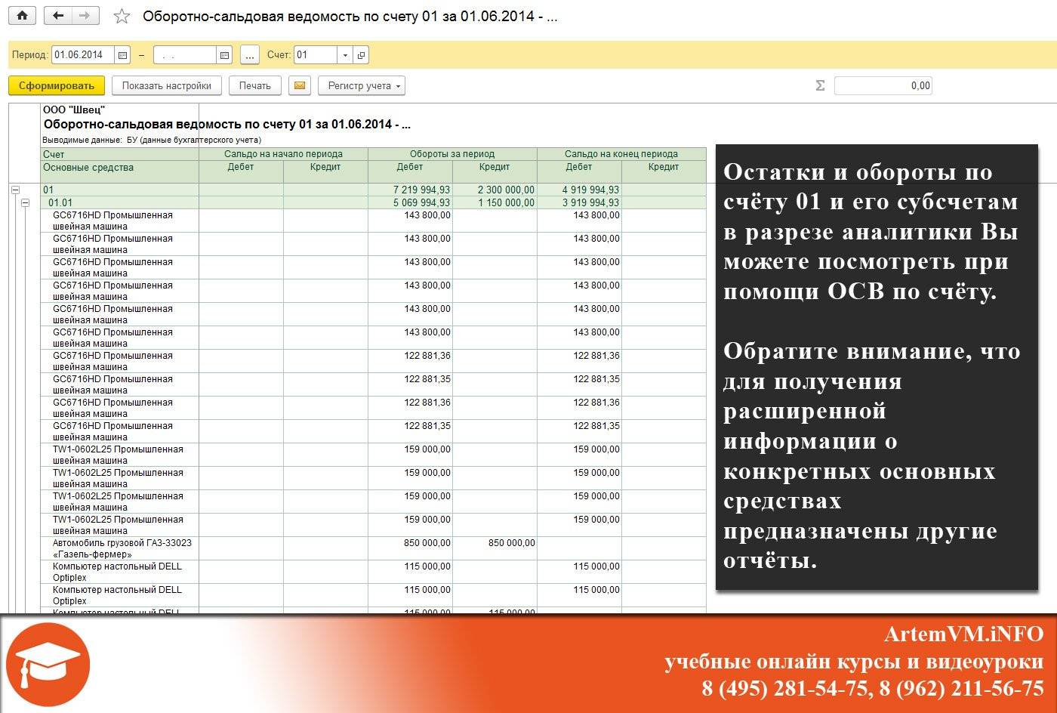Select the 01.01 subaccount row
1057x713 pixels.
pos(374,202)
